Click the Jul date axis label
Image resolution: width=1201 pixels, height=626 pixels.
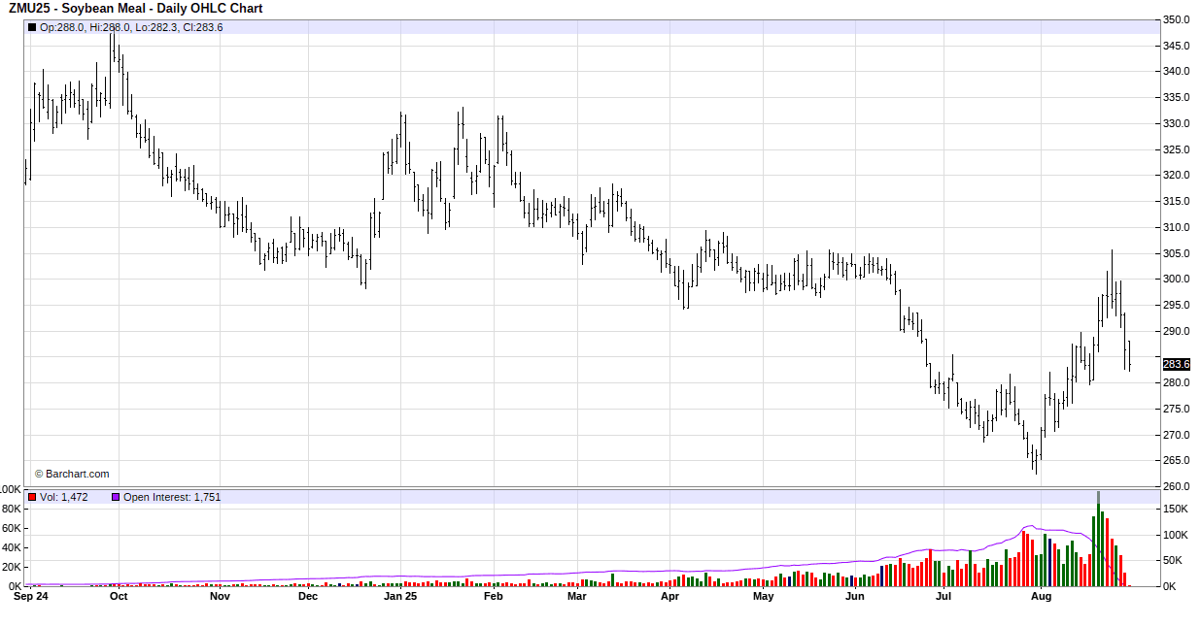943,597
